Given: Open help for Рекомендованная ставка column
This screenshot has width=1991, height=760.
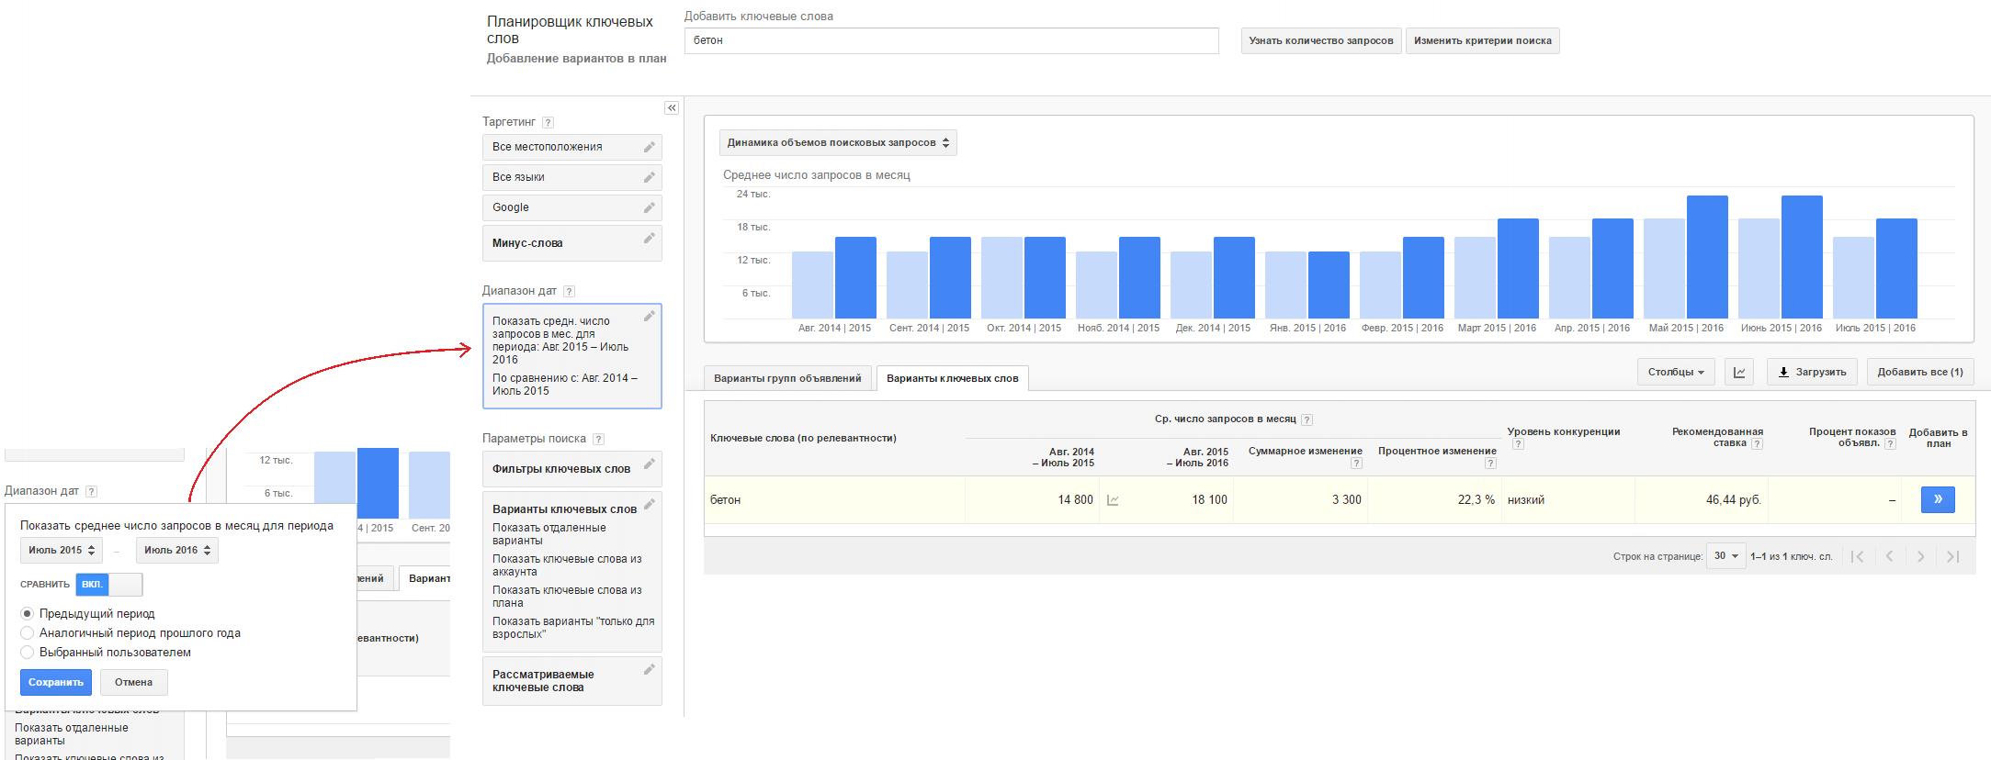Looking at the screenshot, I should click(x=1757, y=443).
